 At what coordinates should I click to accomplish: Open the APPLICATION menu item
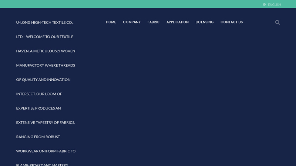click(x=178, y=22)
